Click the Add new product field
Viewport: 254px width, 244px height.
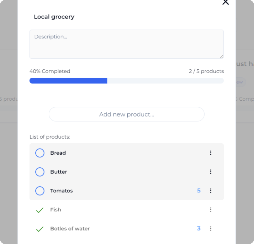tap(127, 114)
